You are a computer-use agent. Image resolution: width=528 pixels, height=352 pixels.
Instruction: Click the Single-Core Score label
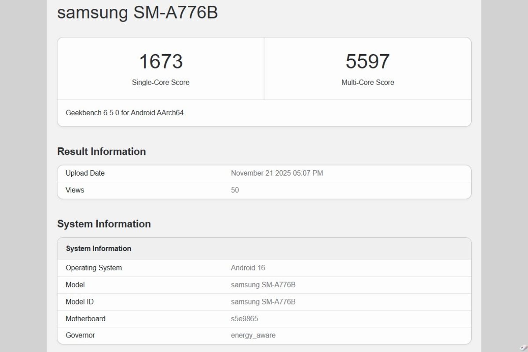pyautogui.click(x=160, y=82)
